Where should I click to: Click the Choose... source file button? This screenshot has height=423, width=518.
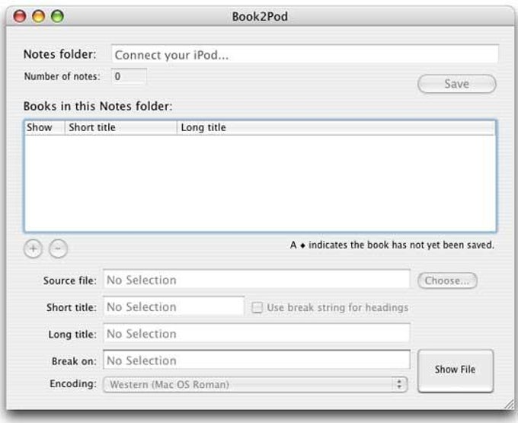(446, 280)
